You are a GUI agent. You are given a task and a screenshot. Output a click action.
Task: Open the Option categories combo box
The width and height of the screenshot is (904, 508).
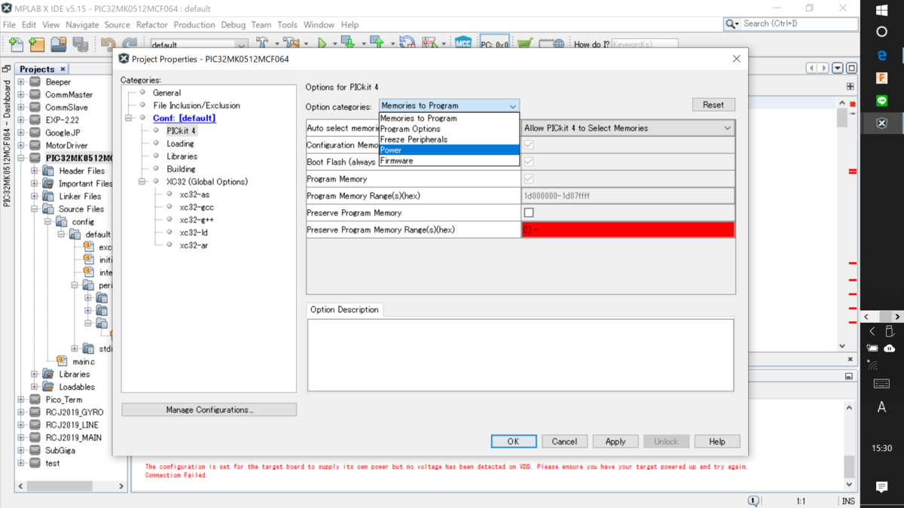click(449, 106)
